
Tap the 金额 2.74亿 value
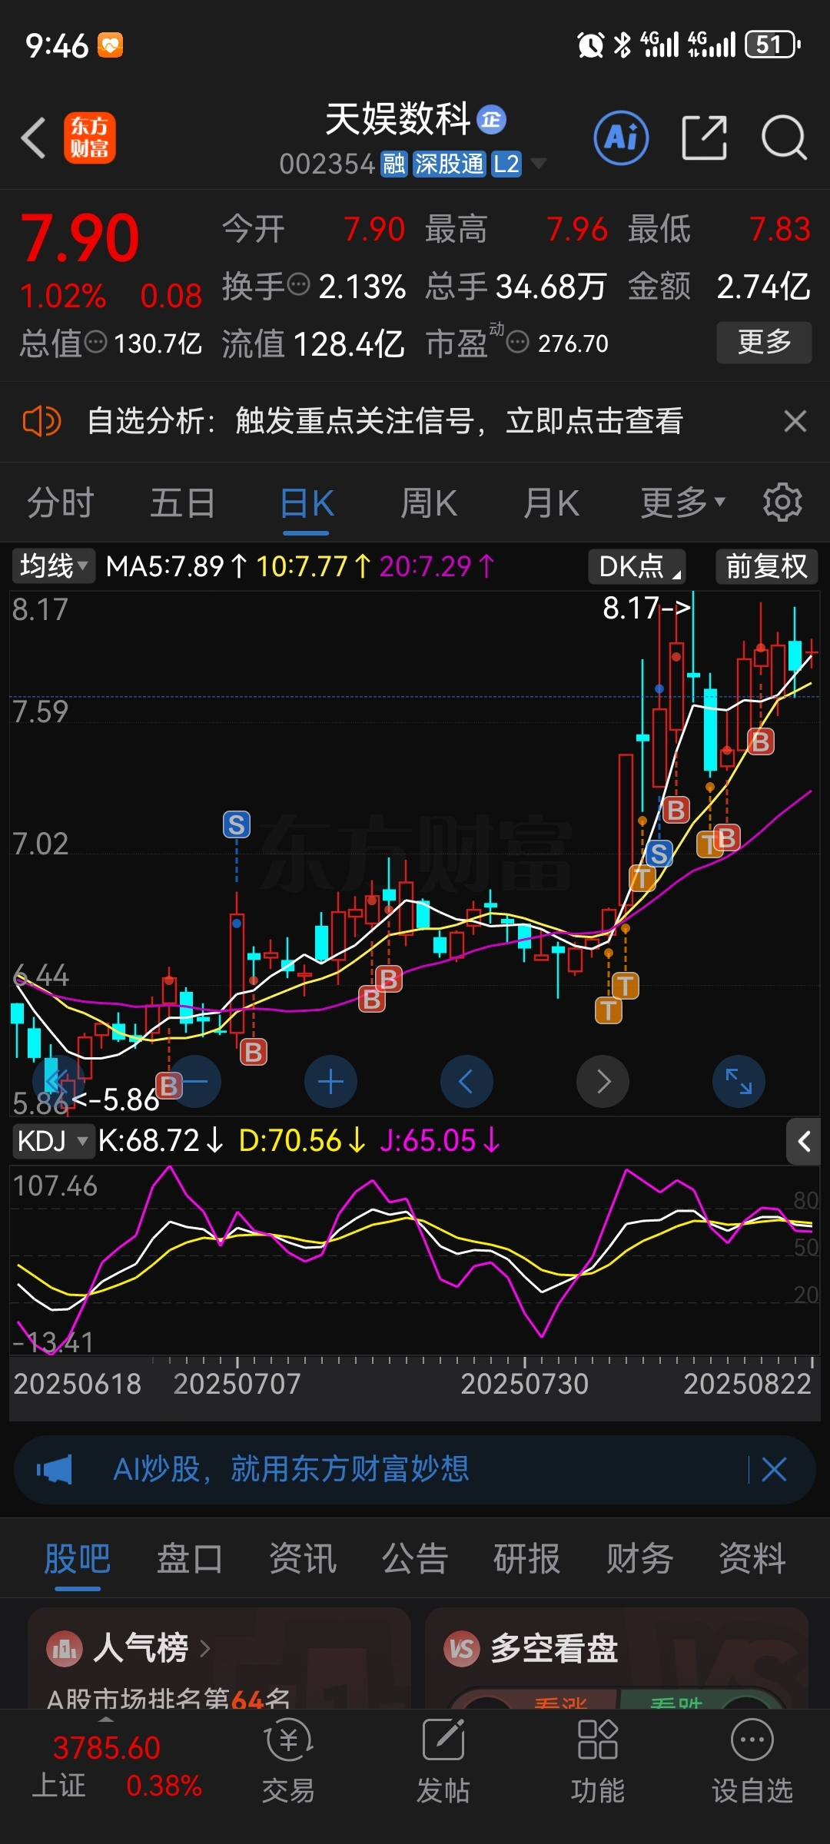[763, 287]
